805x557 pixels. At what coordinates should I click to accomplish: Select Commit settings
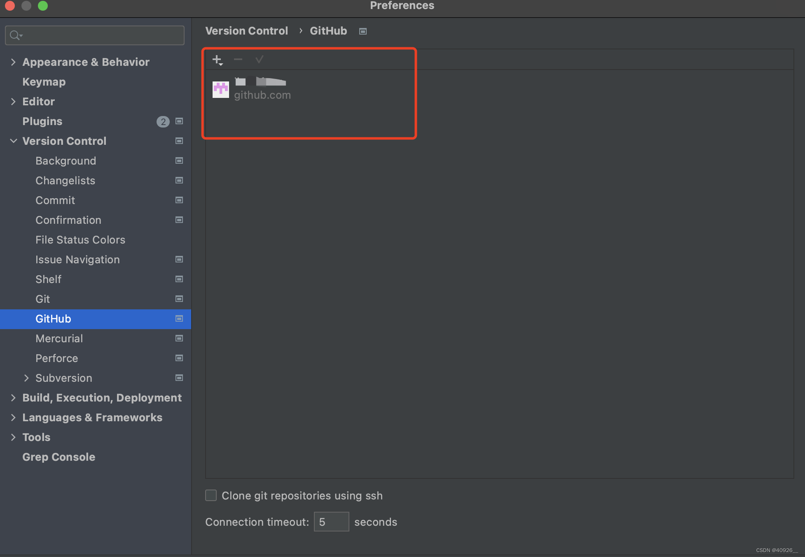(55, 200)
